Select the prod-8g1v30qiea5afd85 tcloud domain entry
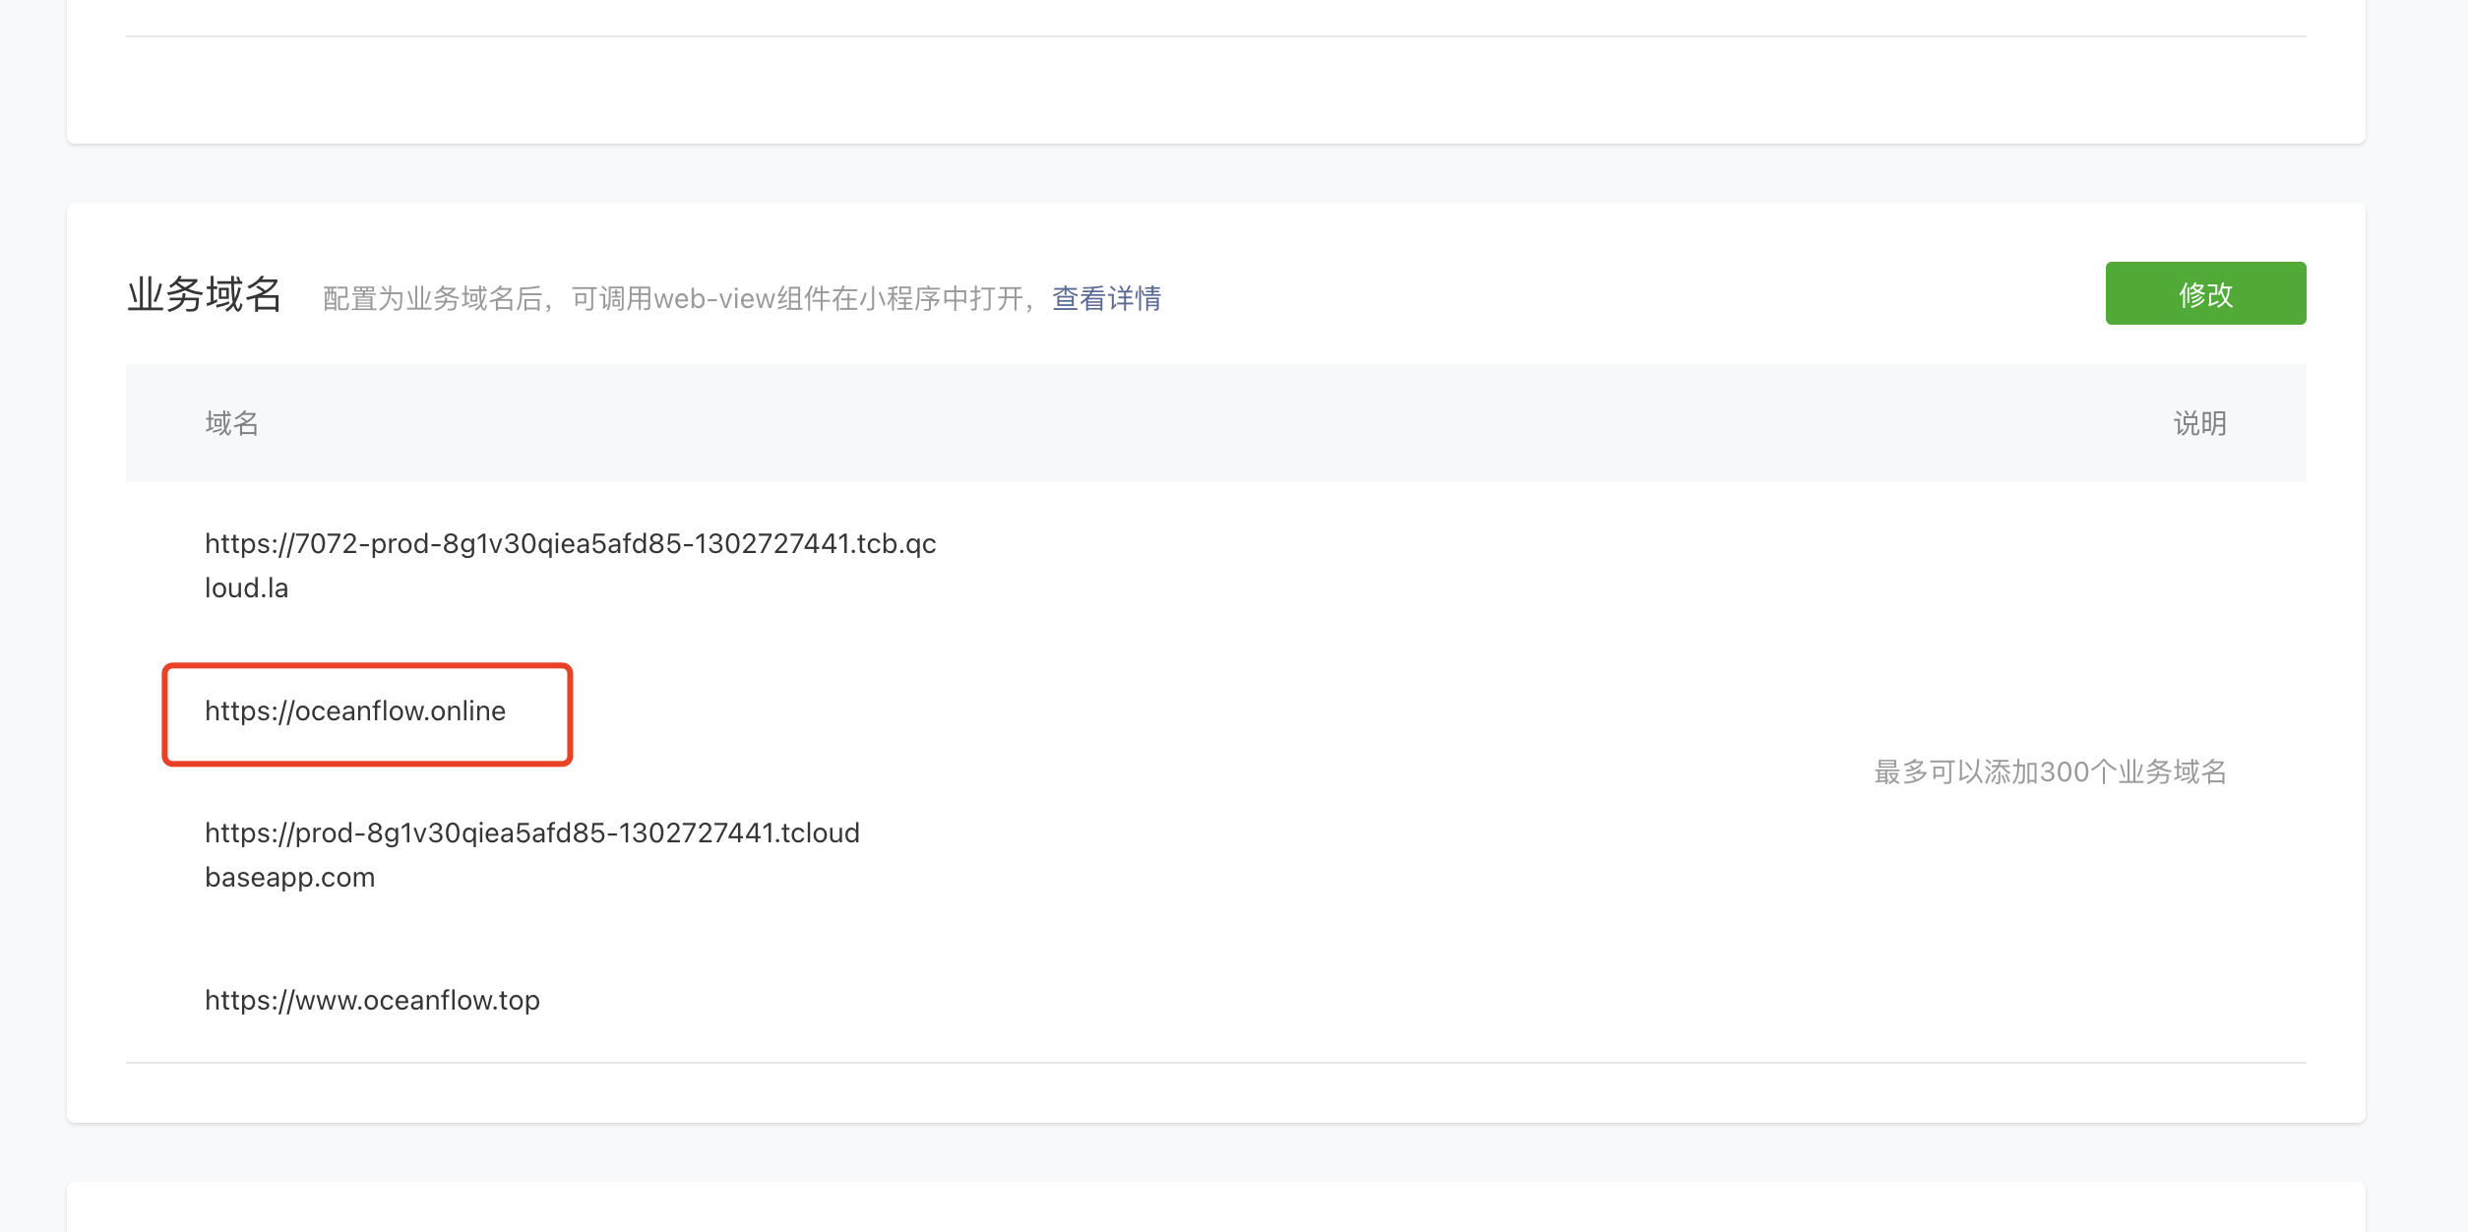Viewport: 2468px width, 1232px height. pos(531,833)
